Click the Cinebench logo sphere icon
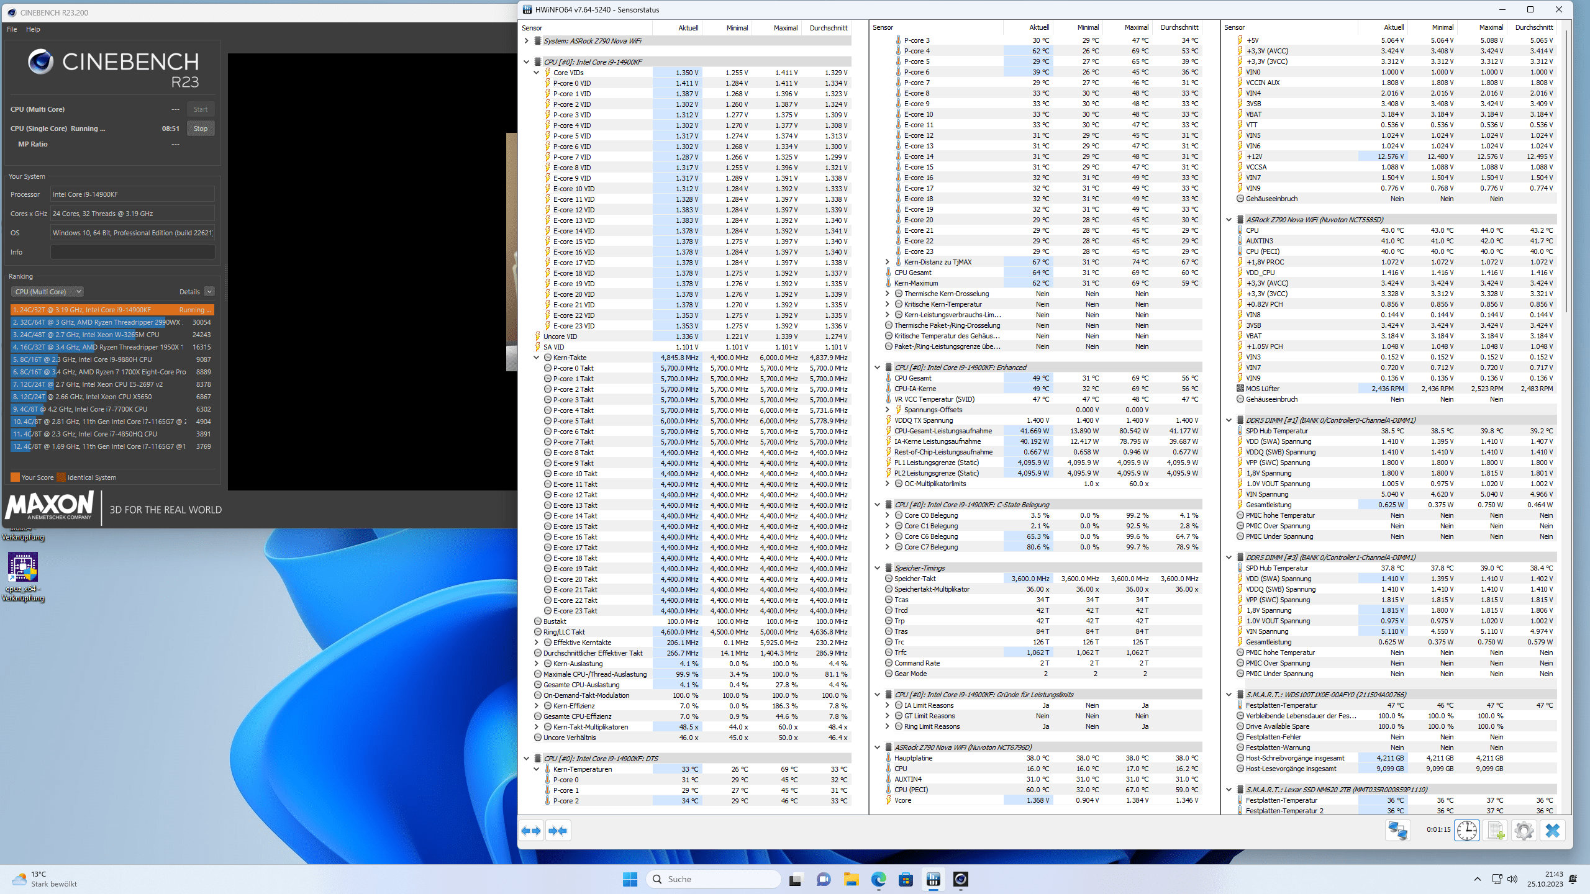Image resolution: width=1590 pixels, height=894 pixels. point(40,61)
